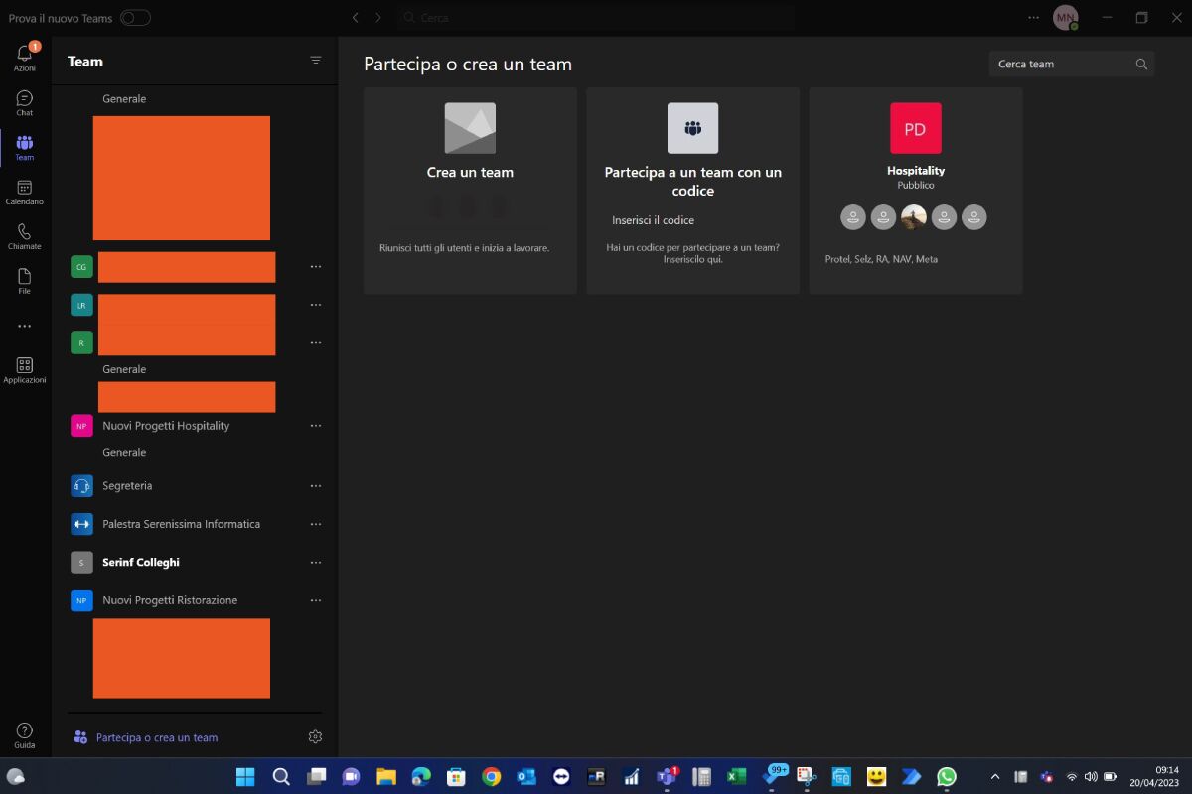Click Partecipa o crea un team link
This screenshot has width=1192, height=794.
pos(155,736)
